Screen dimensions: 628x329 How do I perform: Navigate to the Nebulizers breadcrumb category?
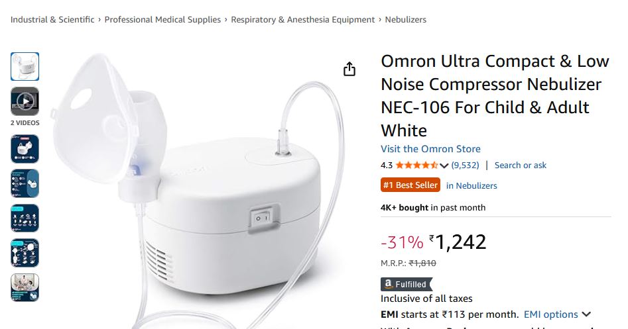pos(405,20)
